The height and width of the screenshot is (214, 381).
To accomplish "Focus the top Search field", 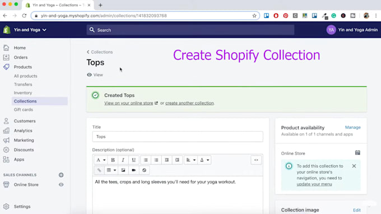I will pos(190,30).
